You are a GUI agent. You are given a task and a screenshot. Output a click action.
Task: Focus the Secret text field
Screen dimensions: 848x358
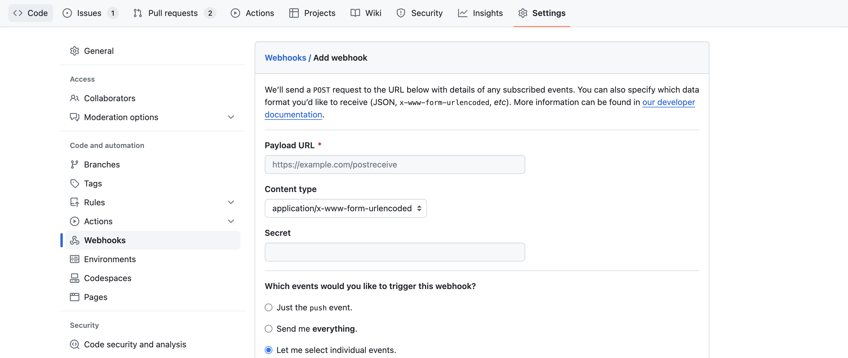coord(394,252)
